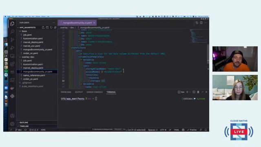Open Explorer views and more actions menu

pyautogui.click(x=53, y=23)
